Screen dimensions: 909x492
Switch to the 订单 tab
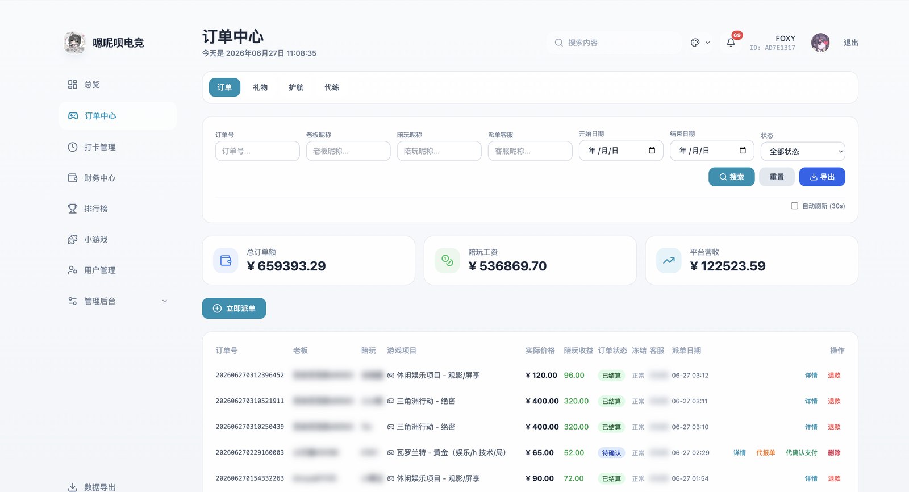(x=224, y=87)
